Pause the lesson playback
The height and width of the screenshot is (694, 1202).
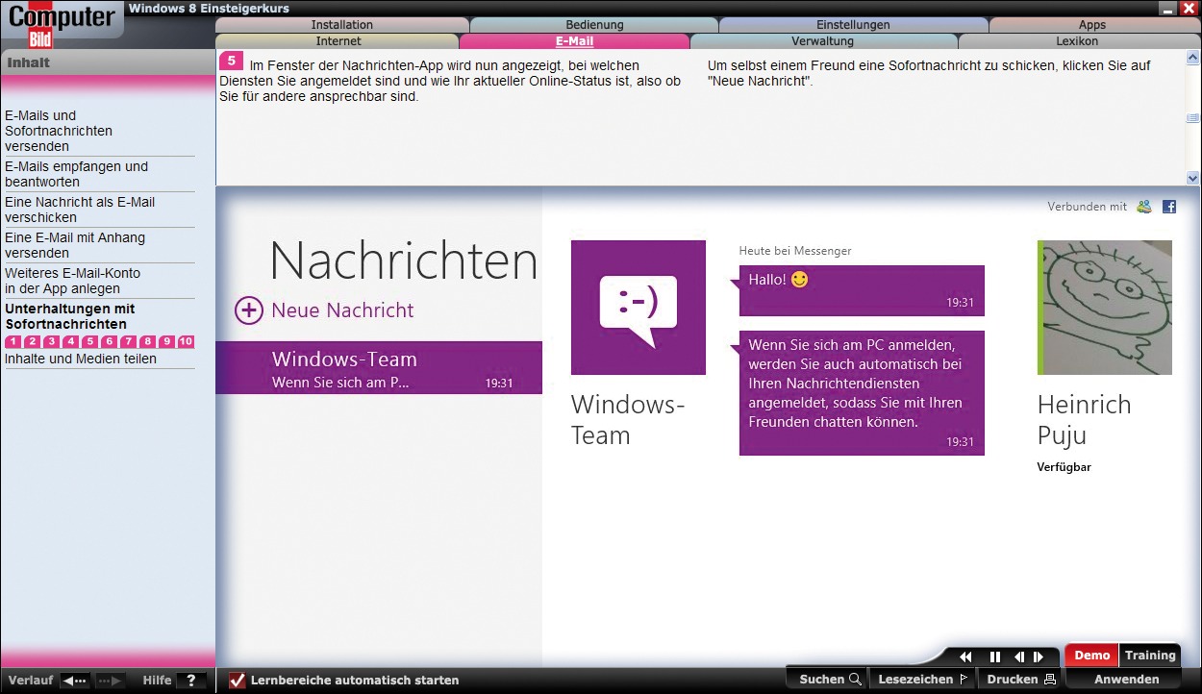(x=995, y=657)
